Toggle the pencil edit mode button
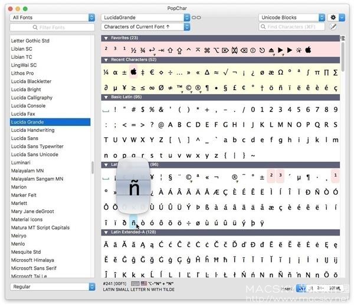Image resolution: width=354 pixels, height=305 pixels. pos(333,26)
